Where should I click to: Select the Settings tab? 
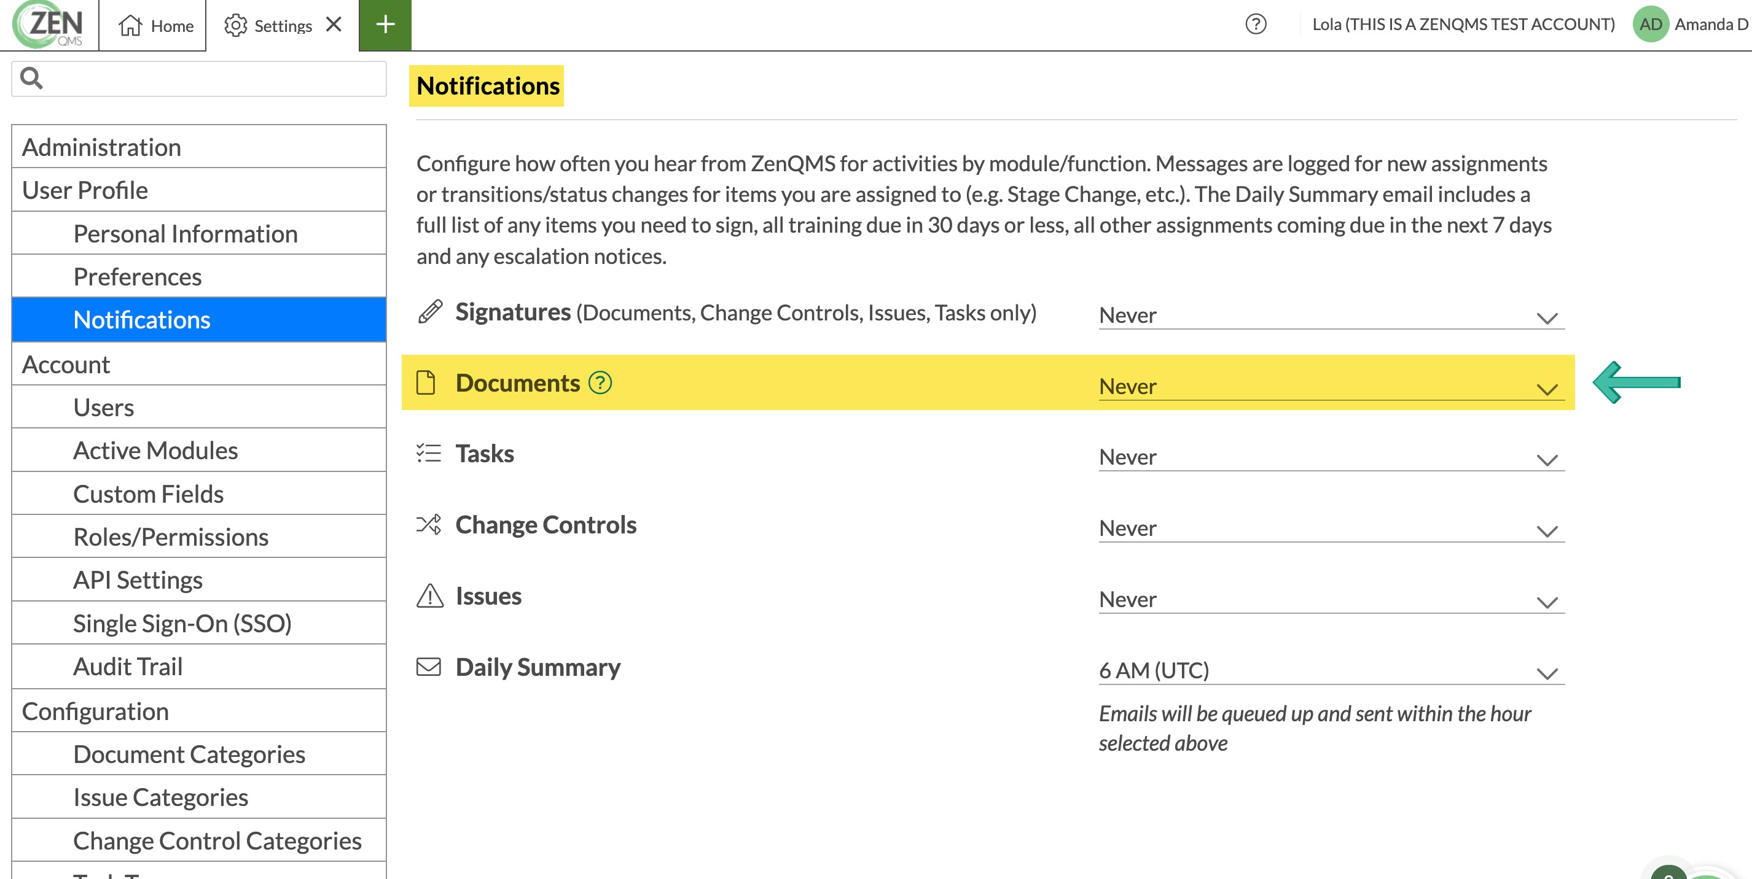coord(282,25)
